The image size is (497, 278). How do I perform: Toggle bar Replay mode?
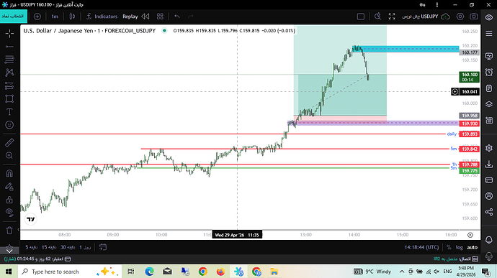[x=130, y=17]
